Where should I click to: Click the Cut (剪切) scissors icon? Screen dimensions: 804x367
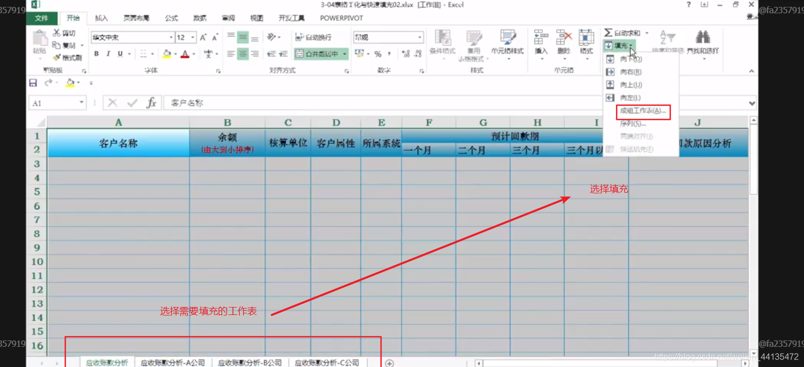click(x=57, y=33)
